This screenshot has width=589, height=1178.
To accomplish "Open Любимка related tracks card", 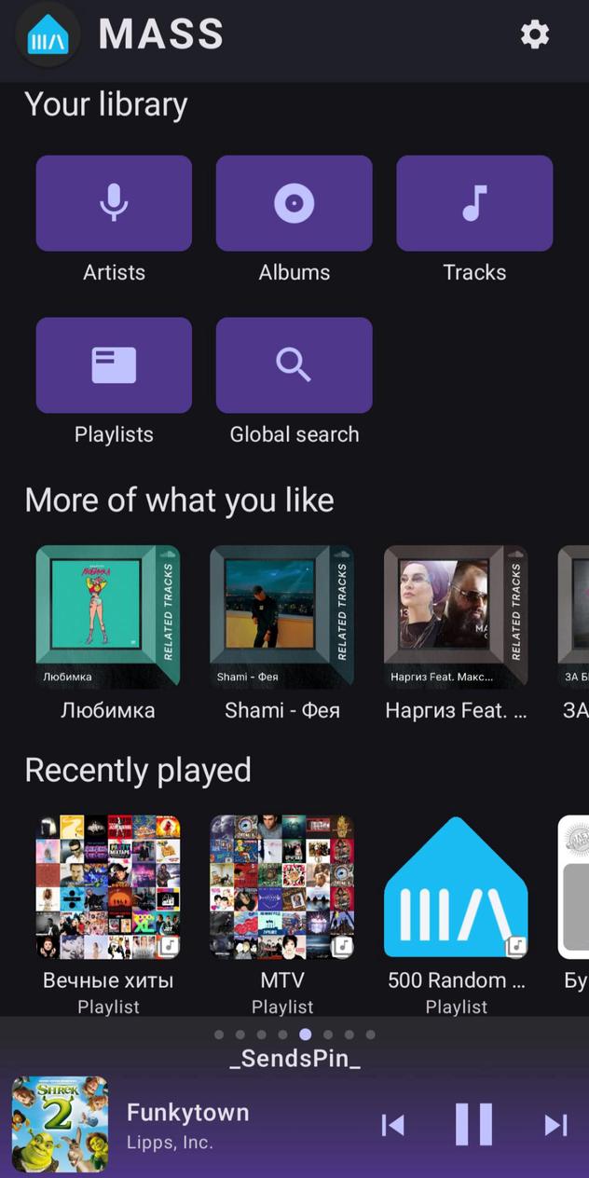I will (x=108, y=617).
